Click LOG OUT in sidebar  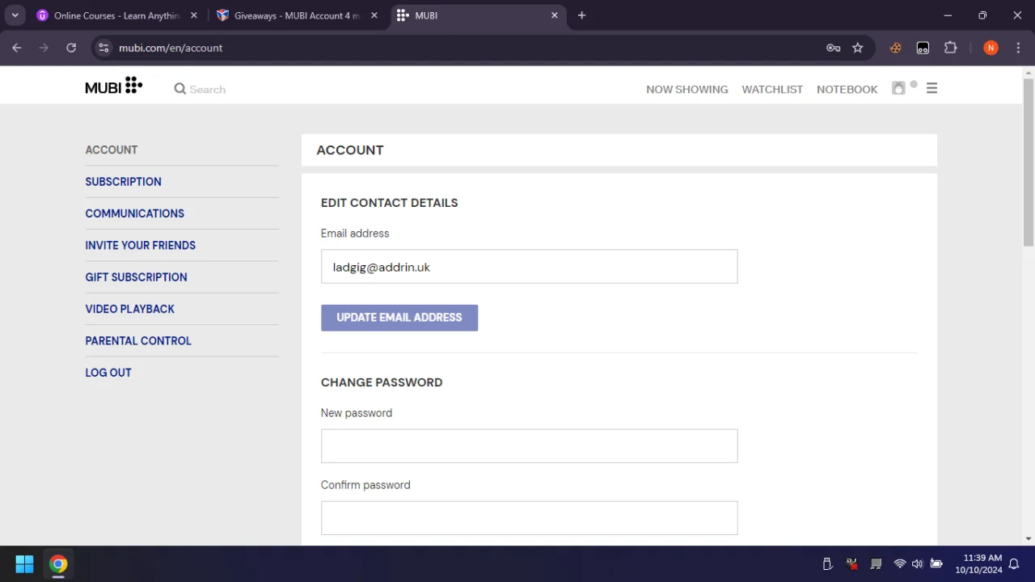pos(108,373)
